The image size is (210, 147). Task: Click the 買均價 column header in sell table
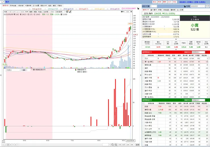coord(186,103)
